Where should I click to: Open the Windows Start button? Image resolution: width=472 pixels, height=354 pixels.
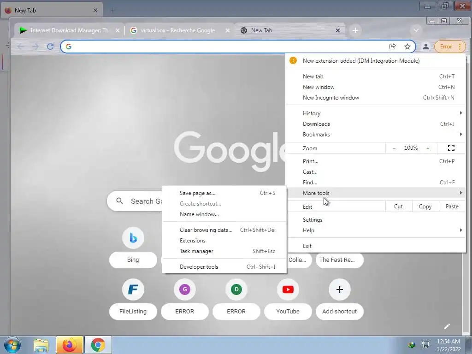(12, 345)
